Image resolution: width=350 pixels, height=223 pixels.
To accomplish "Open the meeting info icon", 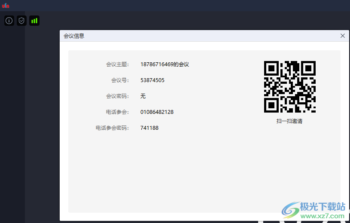I will (x=9, y=21).
